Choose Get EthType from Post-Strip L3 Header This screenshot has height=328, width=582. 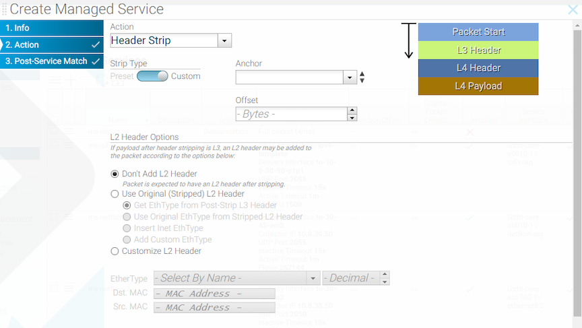click(127, 205)
